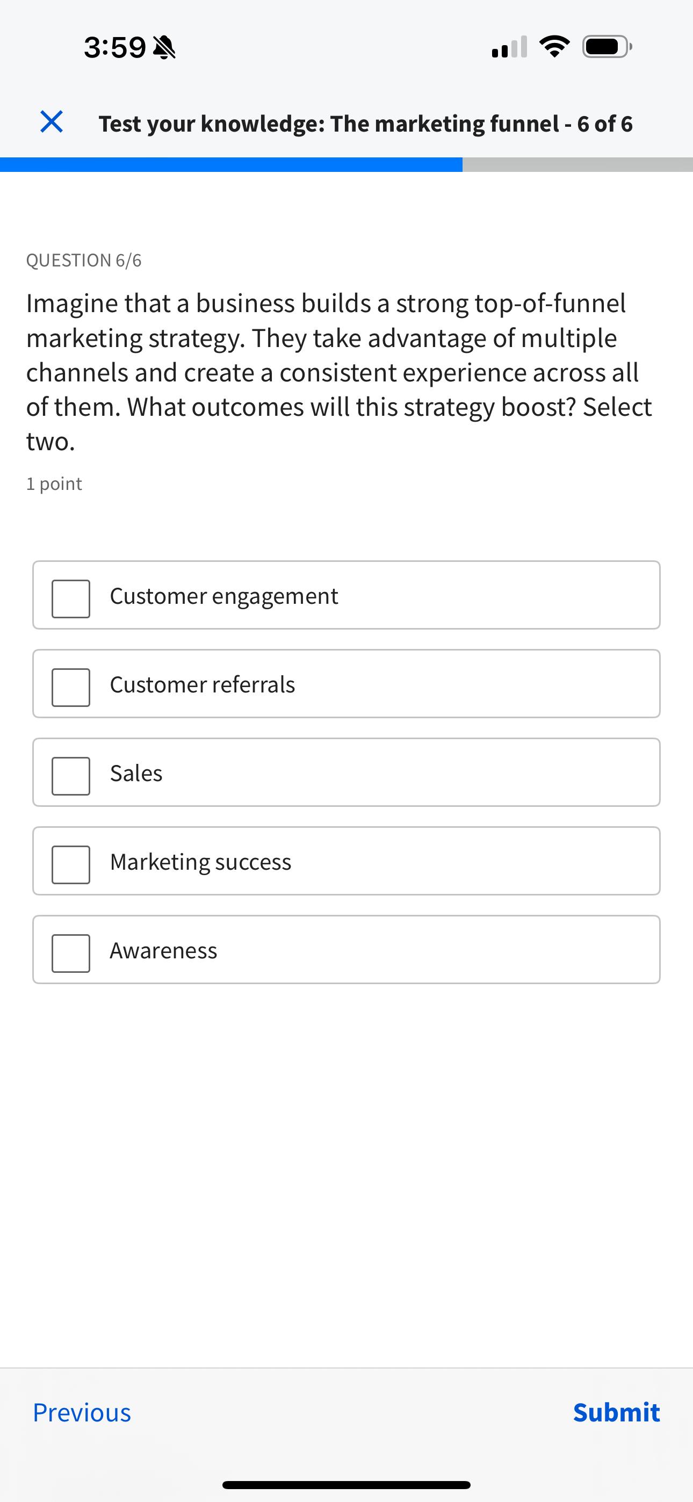
Task: Enable the Awareness checkbox
Action: click(x=70, y=950)
